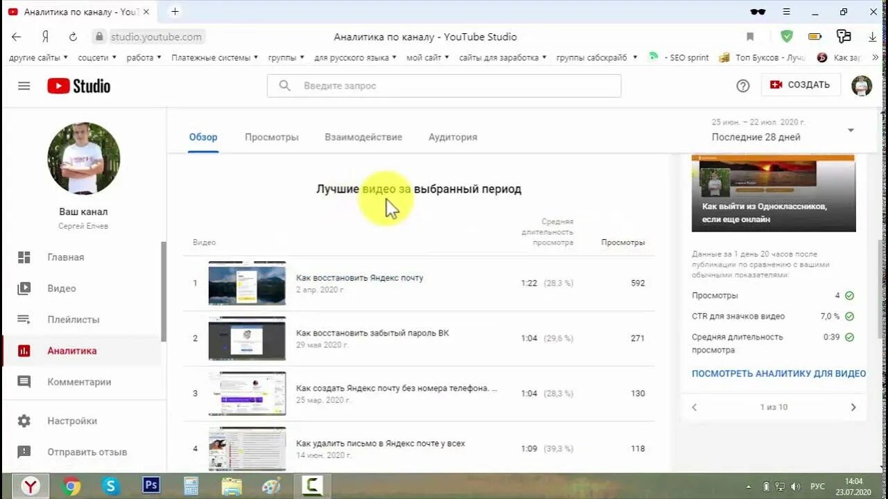The width and height of the screenshot is (888, 499).
Task: Switch to the Аудитория tab
Action: [x=453, y=137]
